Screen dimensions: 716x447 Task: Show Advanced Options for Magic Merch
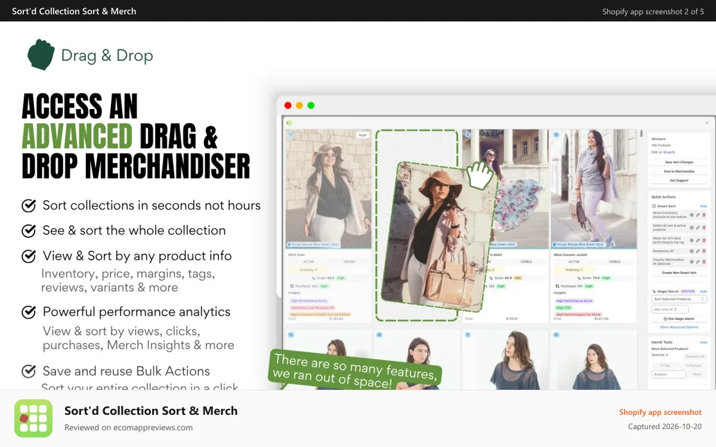pyautogui.click(x=679, y=327)
